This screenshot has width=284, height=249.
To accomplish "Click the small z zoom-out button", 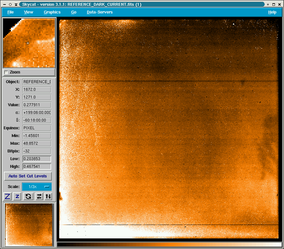I will pyautogui.click(x=17, y=196).
